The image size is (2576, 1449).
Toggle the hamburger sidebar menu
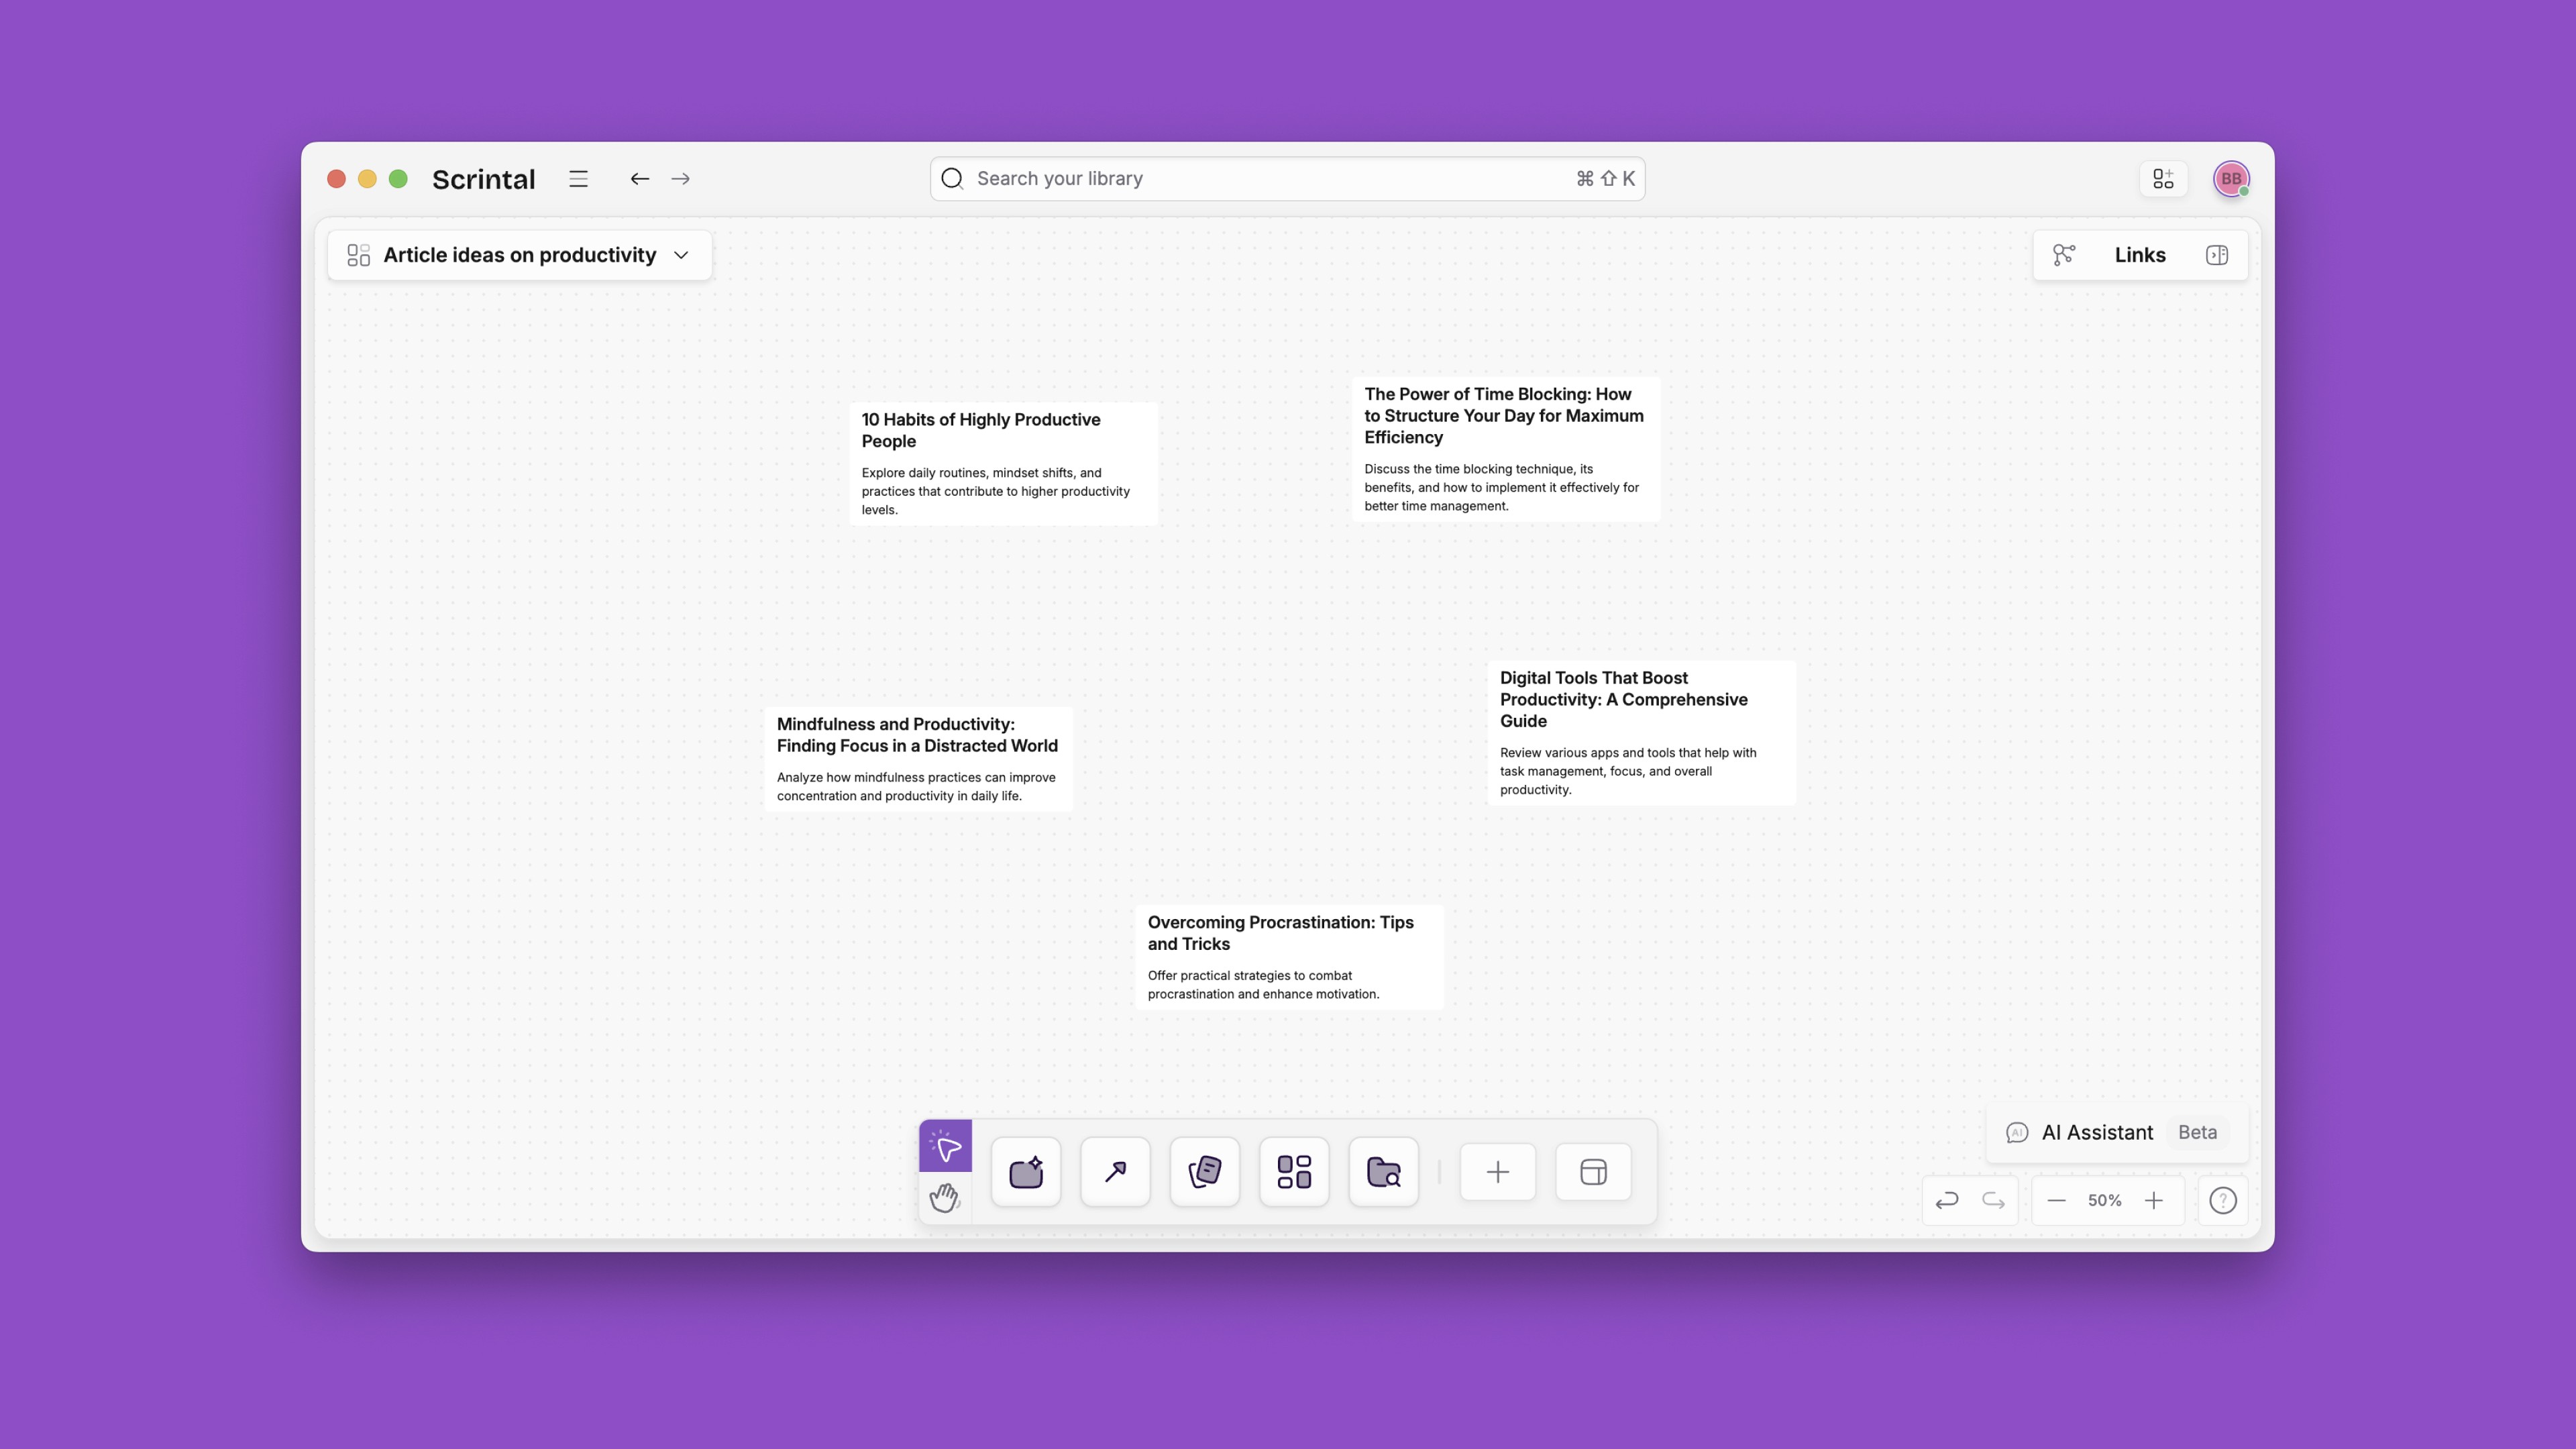coord(578,179)
